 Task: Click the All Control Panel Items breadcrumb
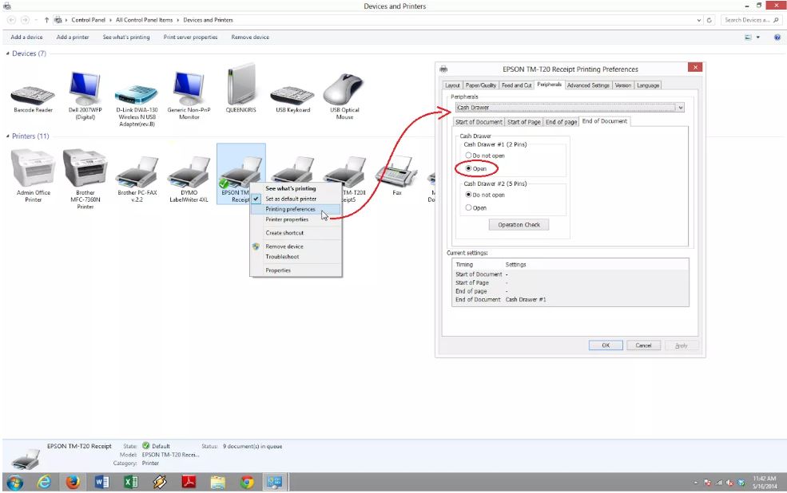(144, 20)
